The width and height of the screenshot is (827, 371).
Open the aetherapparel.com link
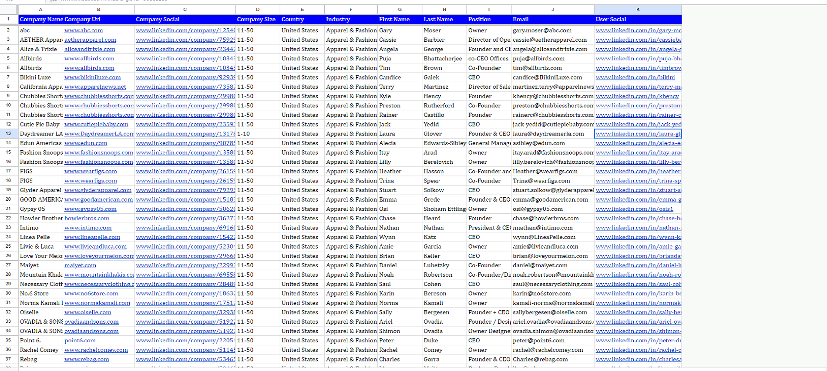pyautogui.click(x=90, y=40)
